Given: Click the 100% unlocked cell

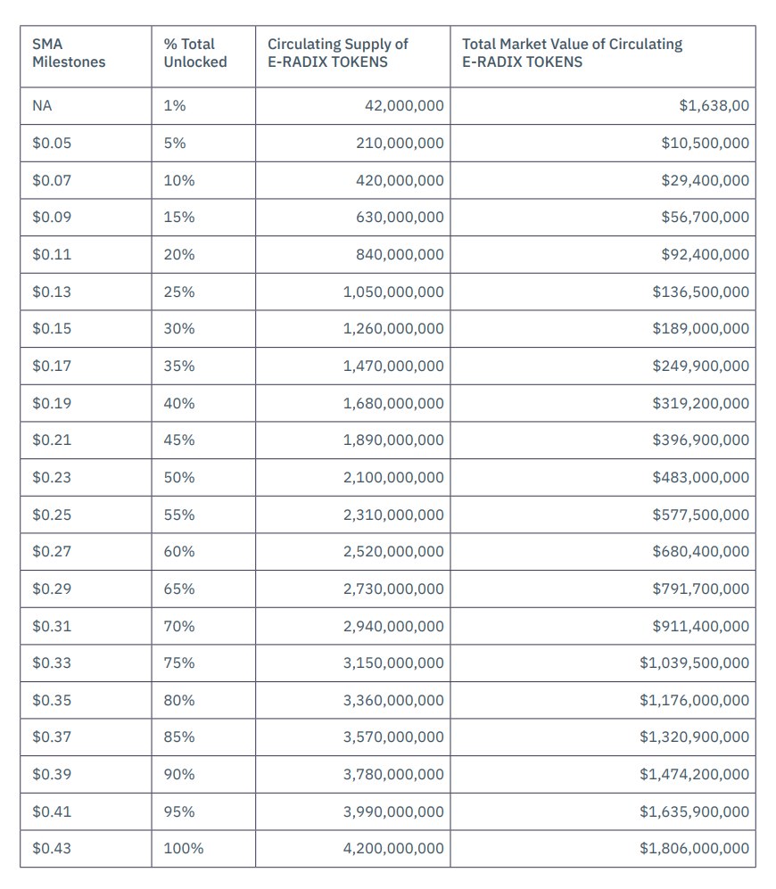Looking at the screenshot, I should (x=203, y=849).
